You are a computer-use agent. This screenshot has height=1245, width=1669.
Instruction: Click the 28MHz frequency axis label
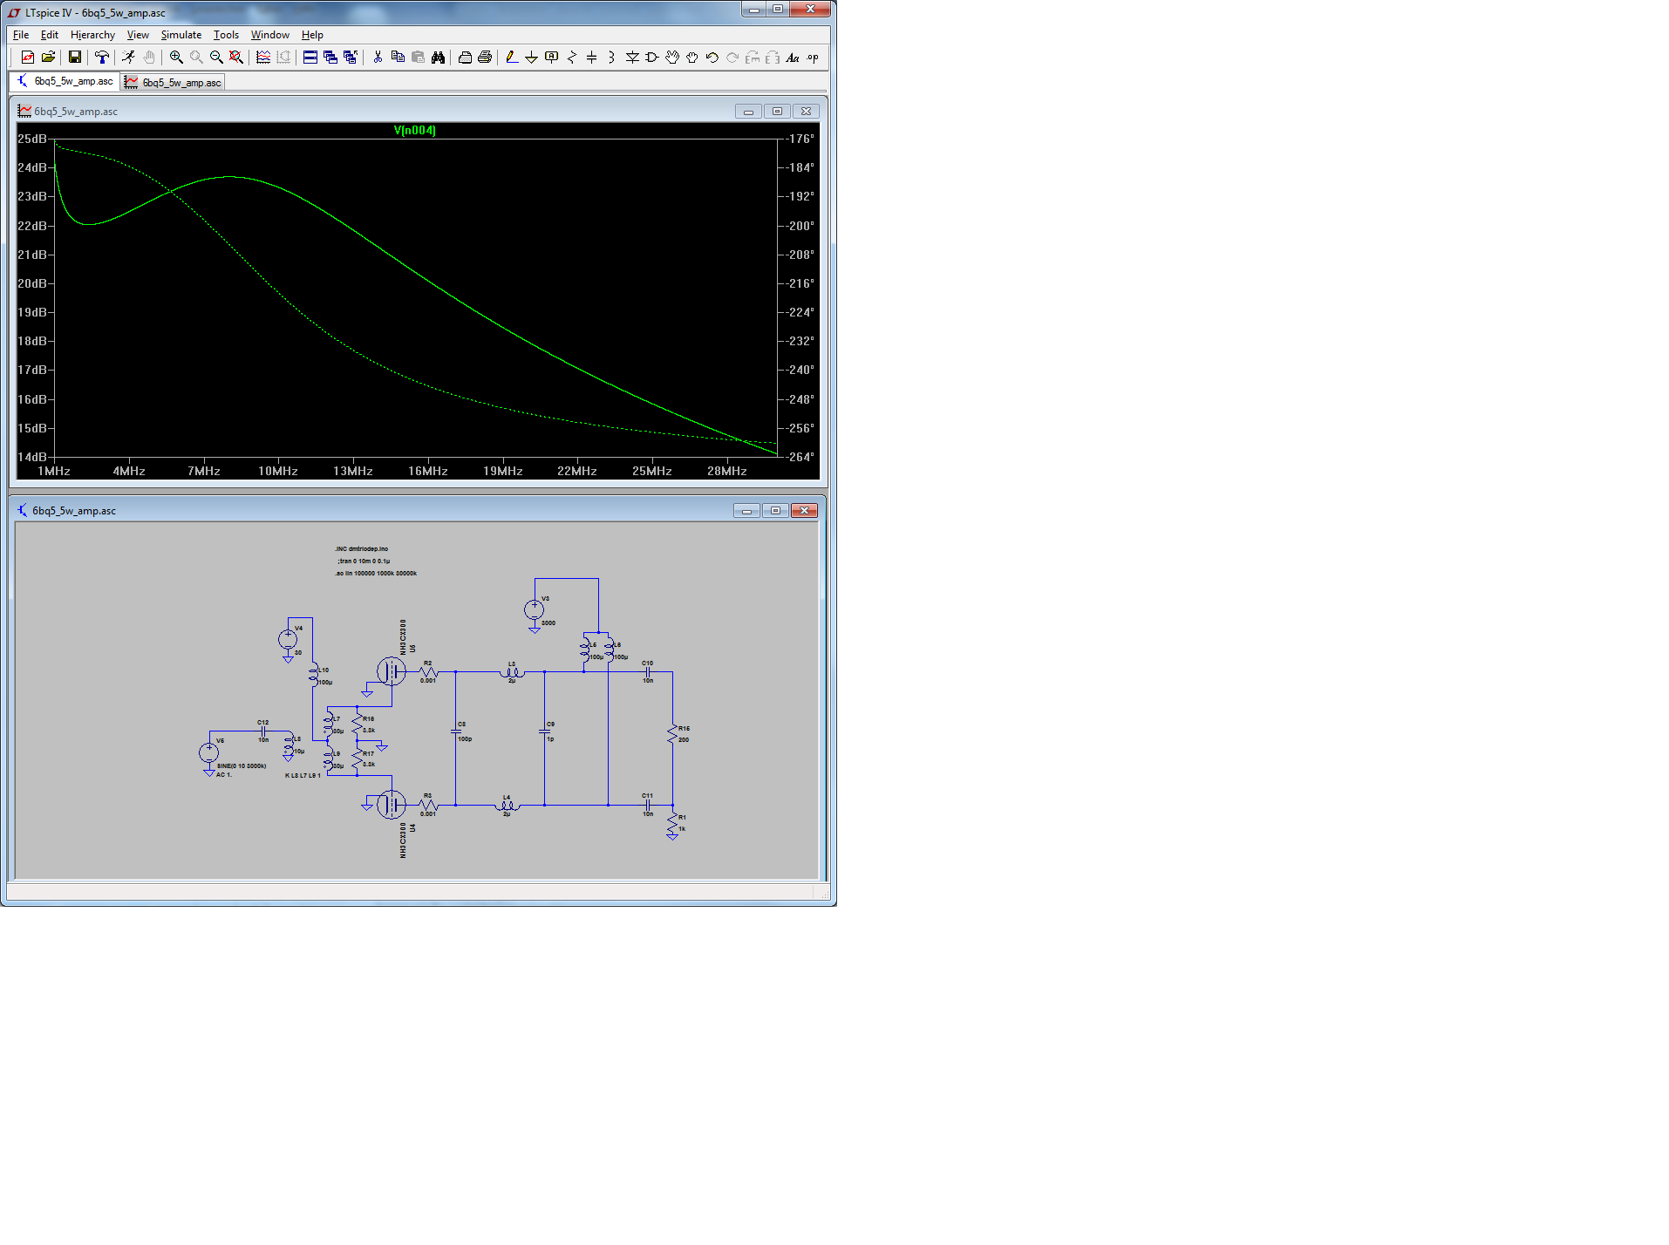point(727,471)
